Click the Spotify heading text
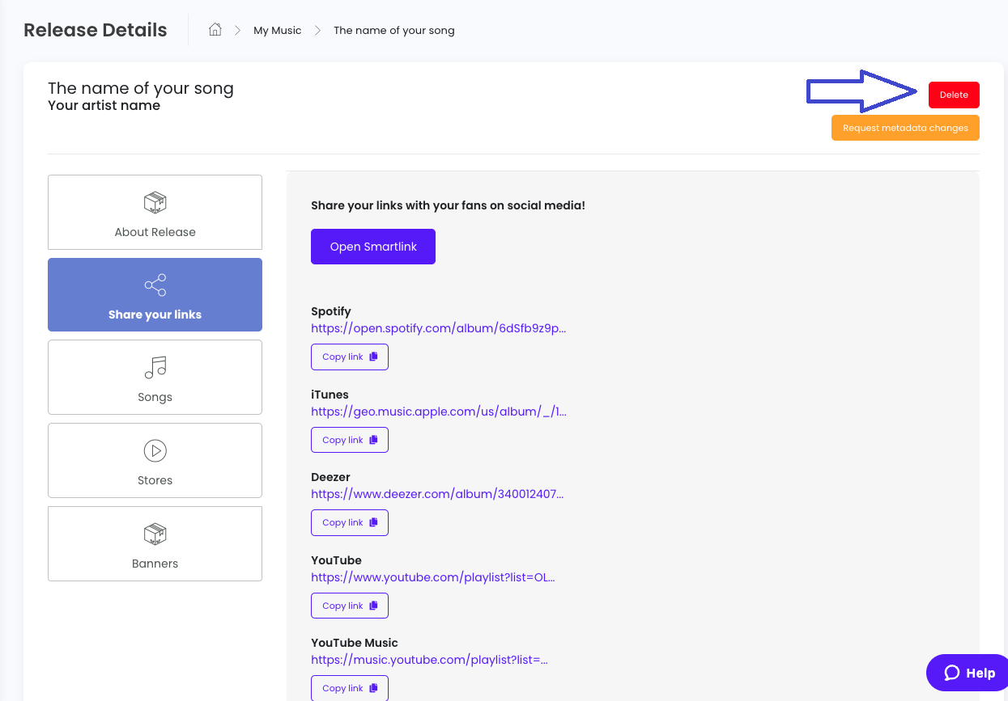This screenshot has width=1008, height=701. [x=331, y=311]
